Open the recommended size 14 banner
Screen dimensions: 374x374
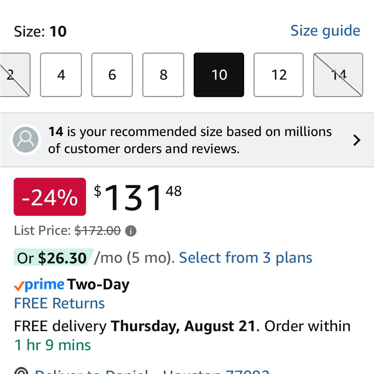(x=187, y=140)
